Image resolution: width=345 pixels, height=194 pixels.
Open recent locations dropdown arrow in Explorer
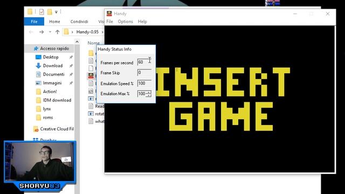[50, 32]
